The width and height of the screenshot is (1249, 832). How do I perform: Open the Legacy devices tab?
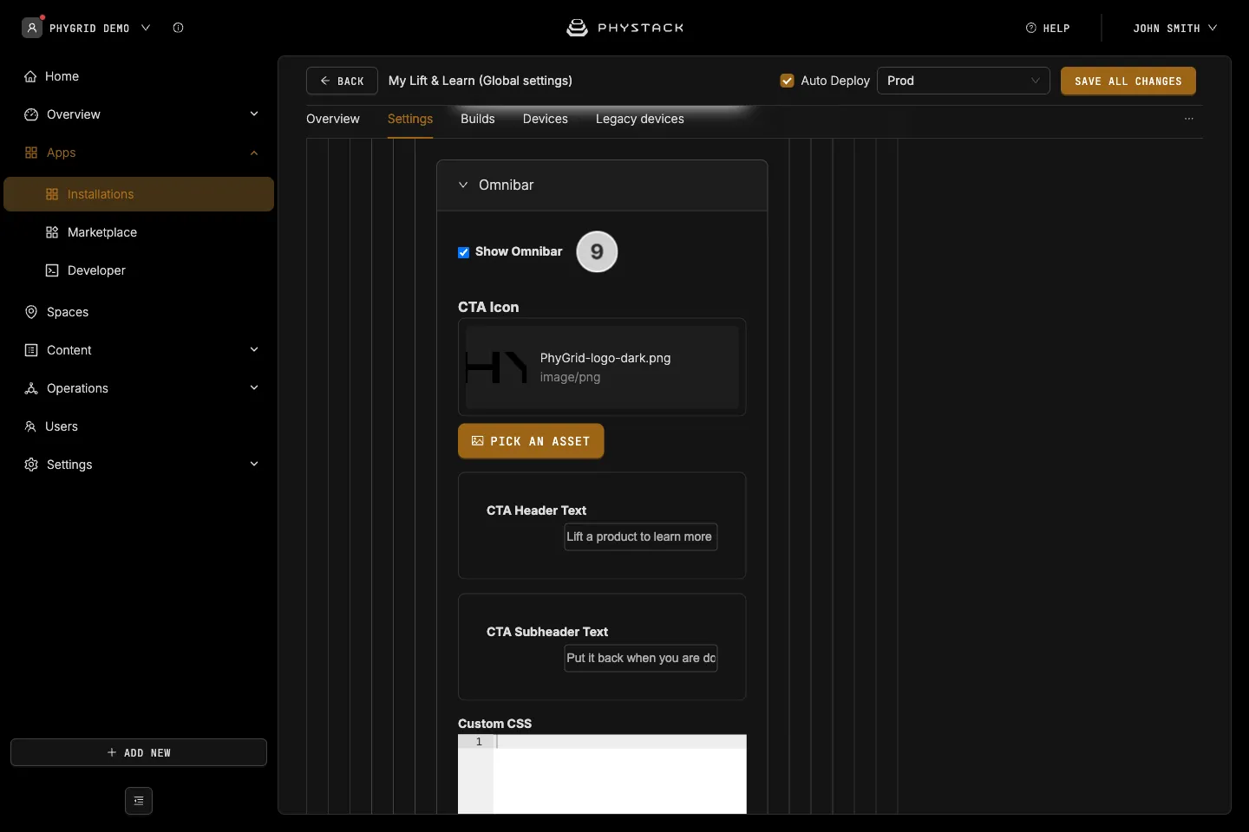point(640,119)
